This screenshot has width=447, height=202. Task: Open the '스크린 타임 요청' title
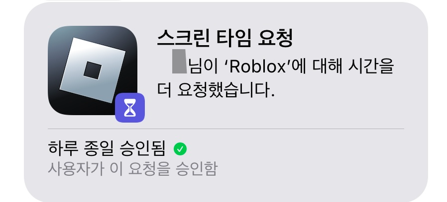225,38
